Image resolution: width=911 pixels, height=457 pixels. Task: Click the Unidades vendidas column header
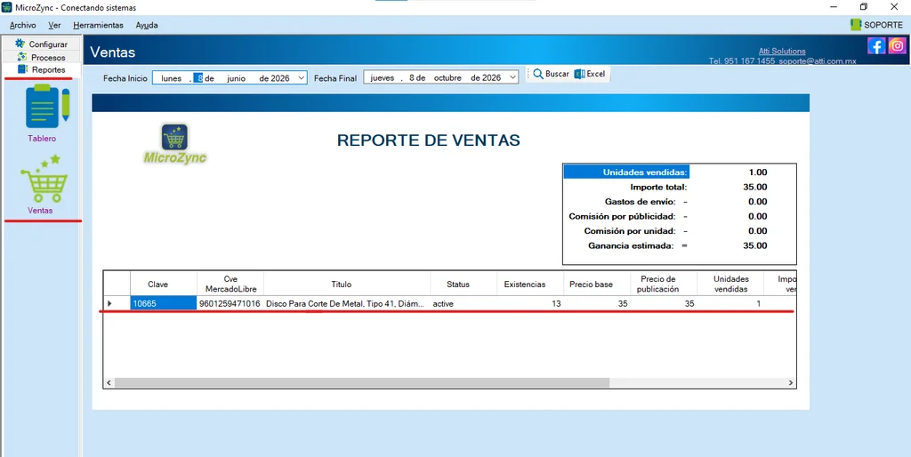click(730, 285)
